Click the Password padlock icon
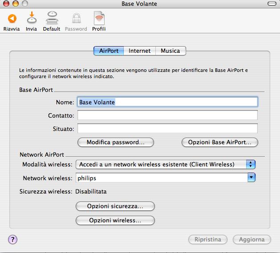 pos(77,18)
